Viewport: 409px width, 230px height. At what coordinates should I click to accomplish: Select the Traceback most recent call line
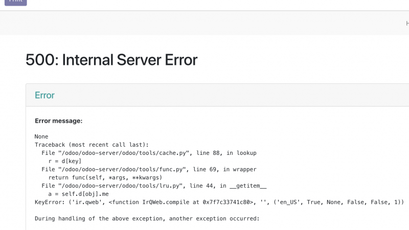(x=92, y=145)
